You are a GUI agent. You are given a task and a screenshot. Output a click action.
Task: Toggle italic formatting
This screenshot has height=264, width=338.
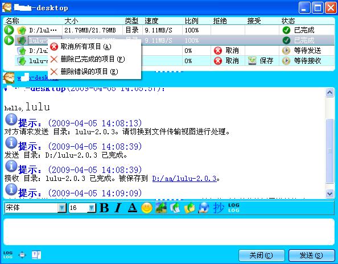tap(118, 208)
